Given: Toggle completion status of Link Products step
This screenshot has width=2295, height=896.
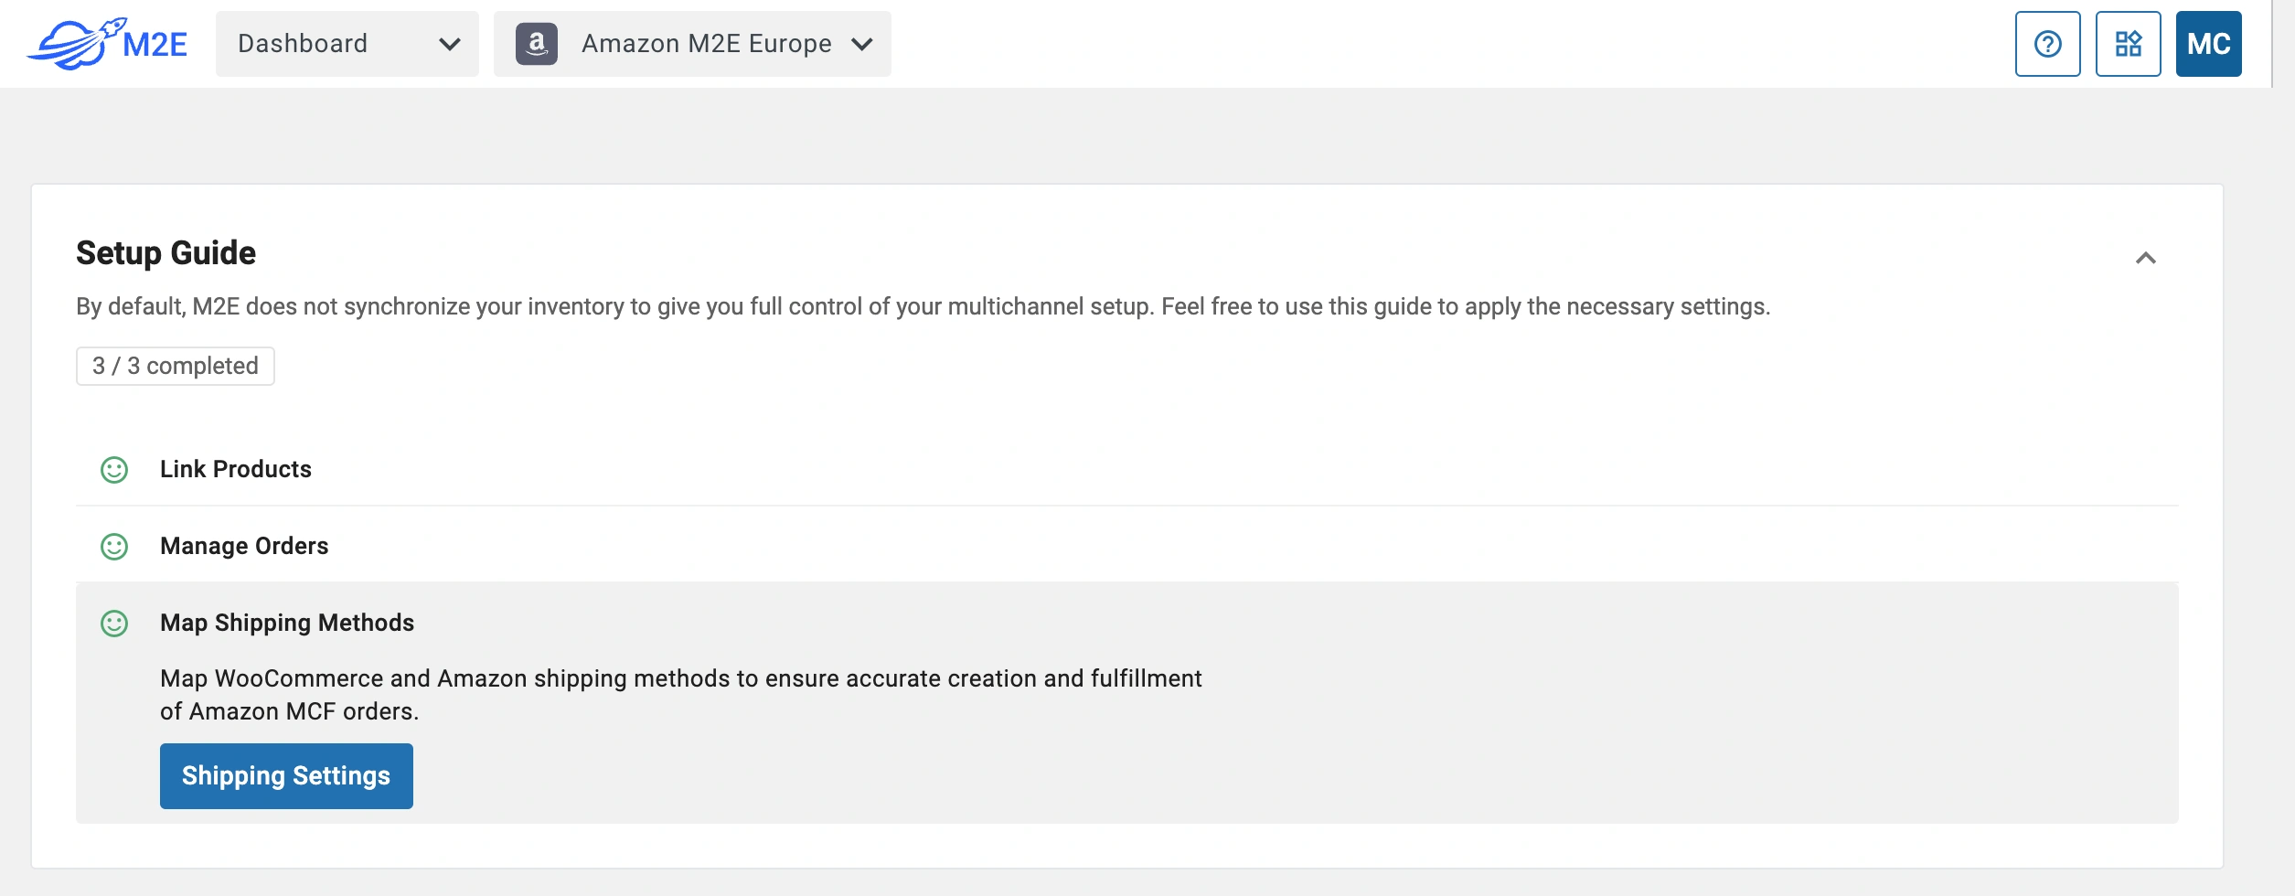Looking at the screenshot, I should click(x=115, y=470).
